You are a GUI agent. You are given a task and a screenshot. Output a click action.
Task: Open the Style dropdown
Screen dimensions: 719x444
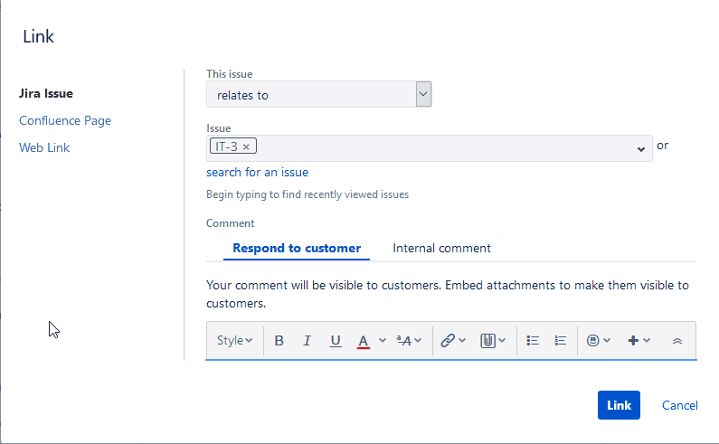[234, 341]
